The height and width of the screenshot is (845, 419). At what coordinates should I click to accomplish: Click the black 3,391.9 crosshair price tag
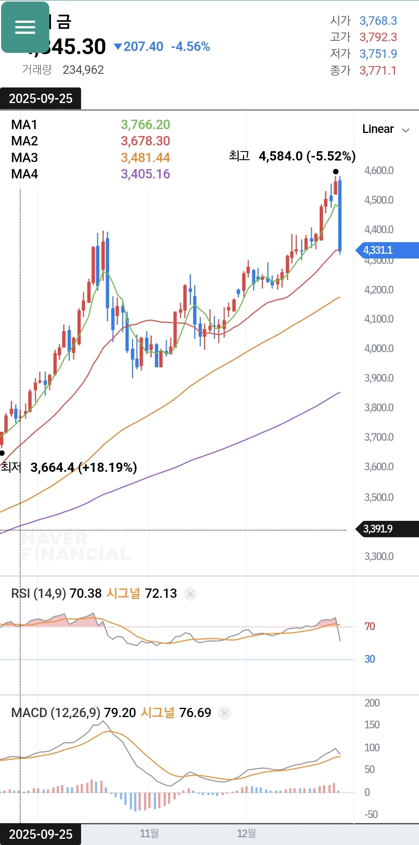387,529
